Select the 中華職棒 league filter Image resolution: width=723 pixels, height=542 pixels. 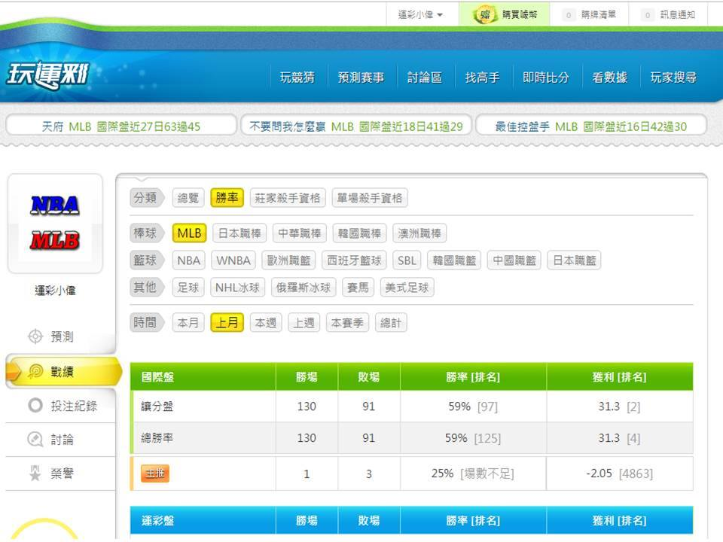[x=300, y=233]
